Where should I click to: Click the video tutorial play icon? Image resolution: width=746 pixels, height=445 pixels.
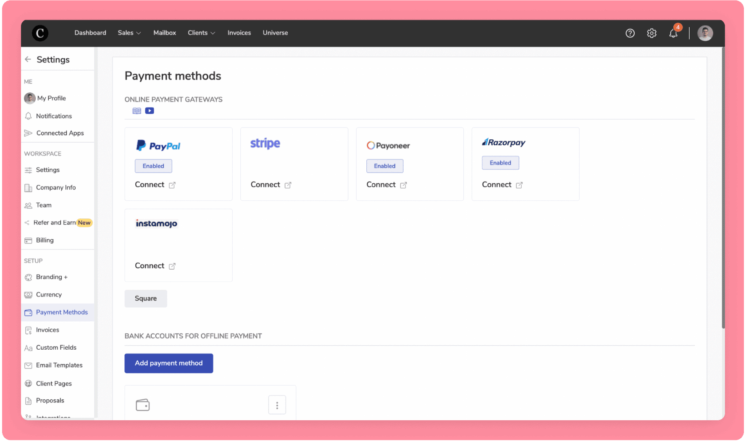(150, 111)
